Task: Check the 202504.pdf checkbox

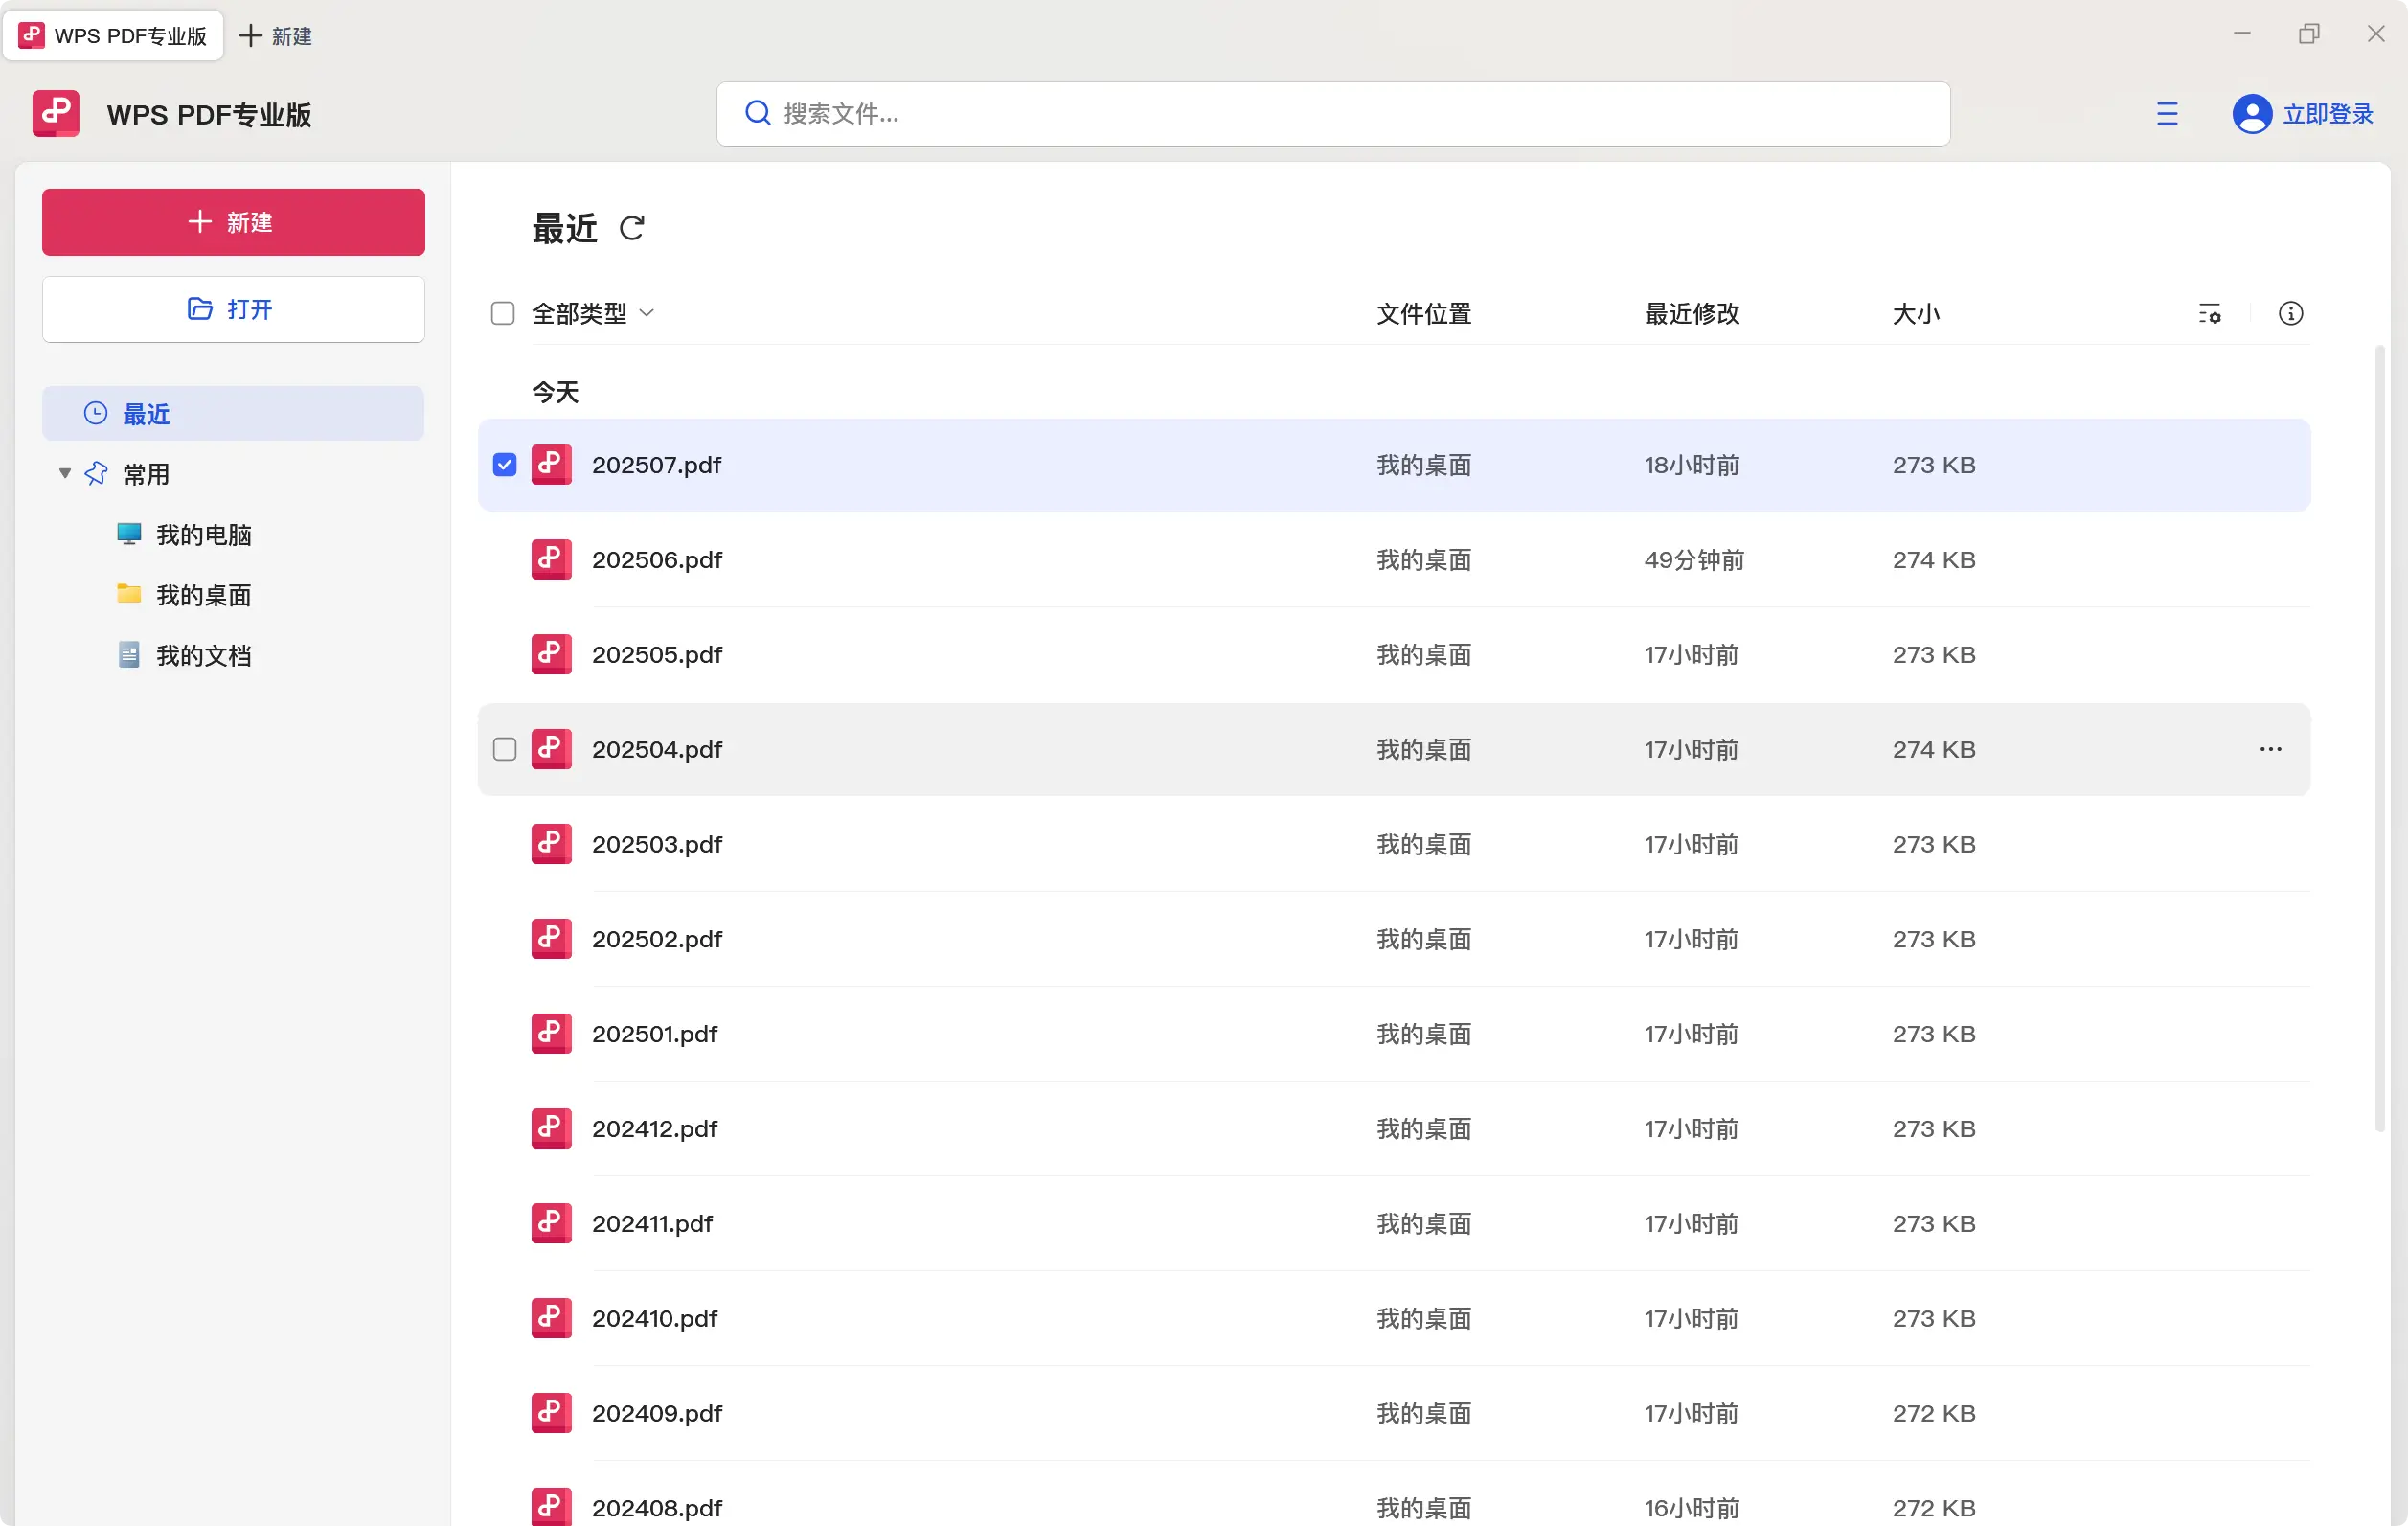Action: coord(503,748)
